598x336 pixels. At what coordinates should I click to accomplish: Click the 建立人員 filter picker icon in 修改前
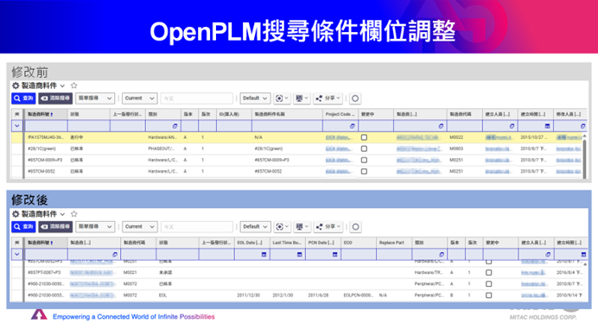click(512, 126)
